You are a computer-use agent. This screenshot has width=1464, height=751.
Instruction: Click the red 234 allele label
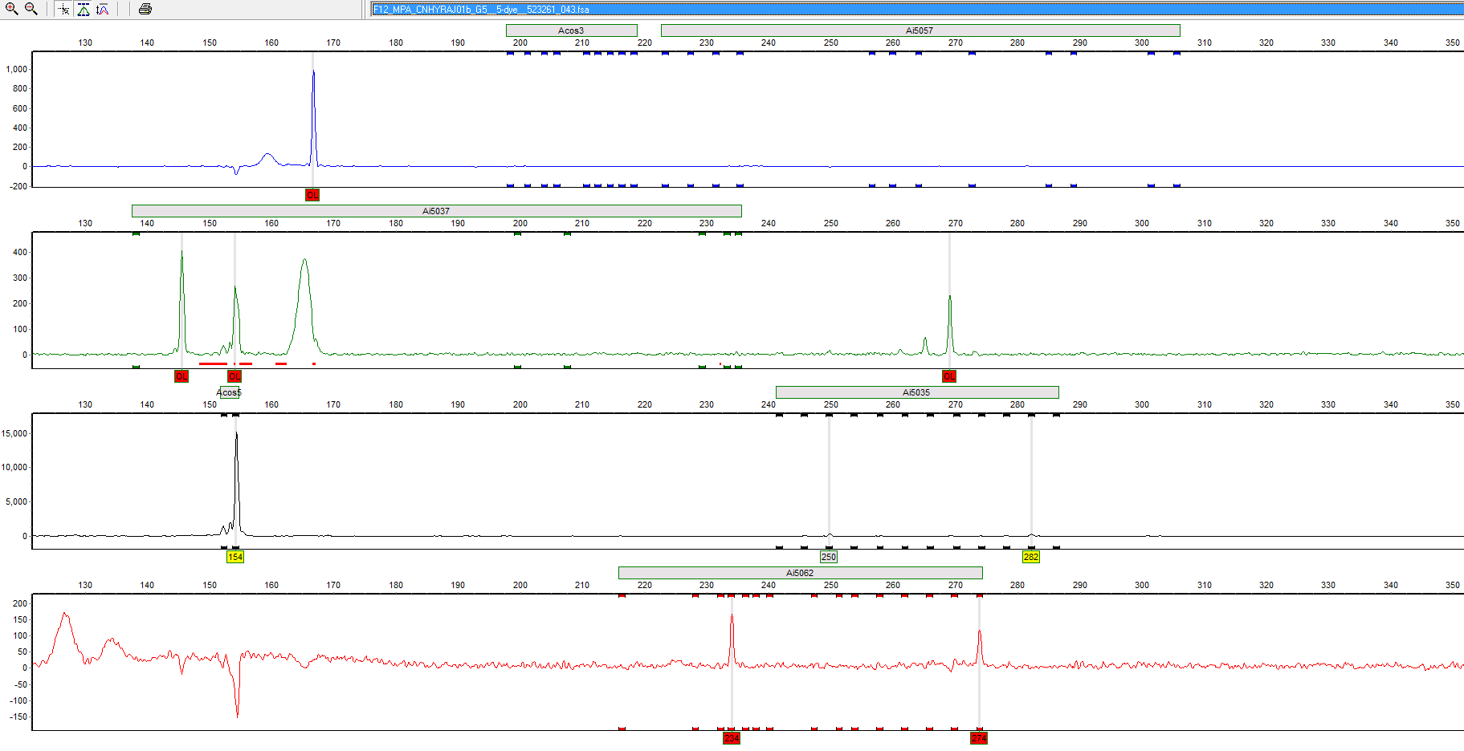pos(731,738)
